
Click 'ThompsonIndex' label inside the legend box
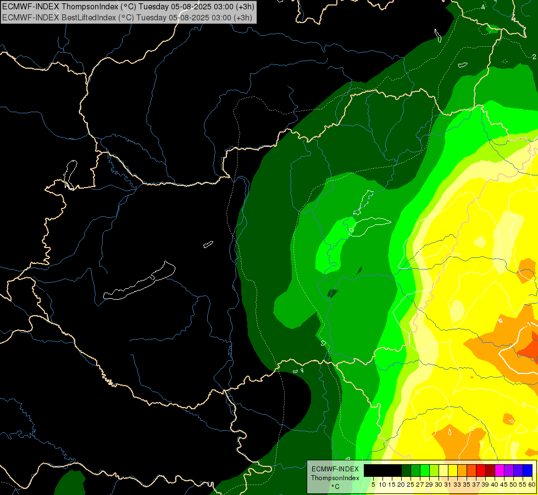pos(335,478)
